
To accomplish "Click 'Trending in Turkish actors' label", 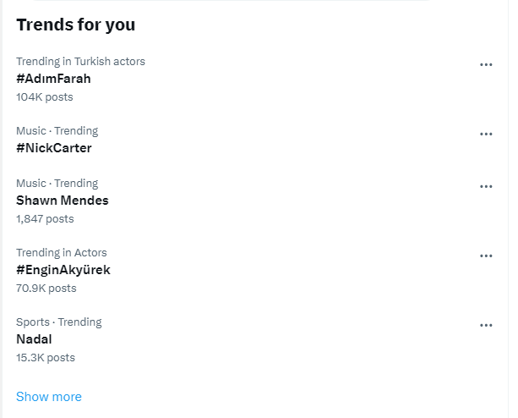I will pyautogui.click(x=80, y=61).
